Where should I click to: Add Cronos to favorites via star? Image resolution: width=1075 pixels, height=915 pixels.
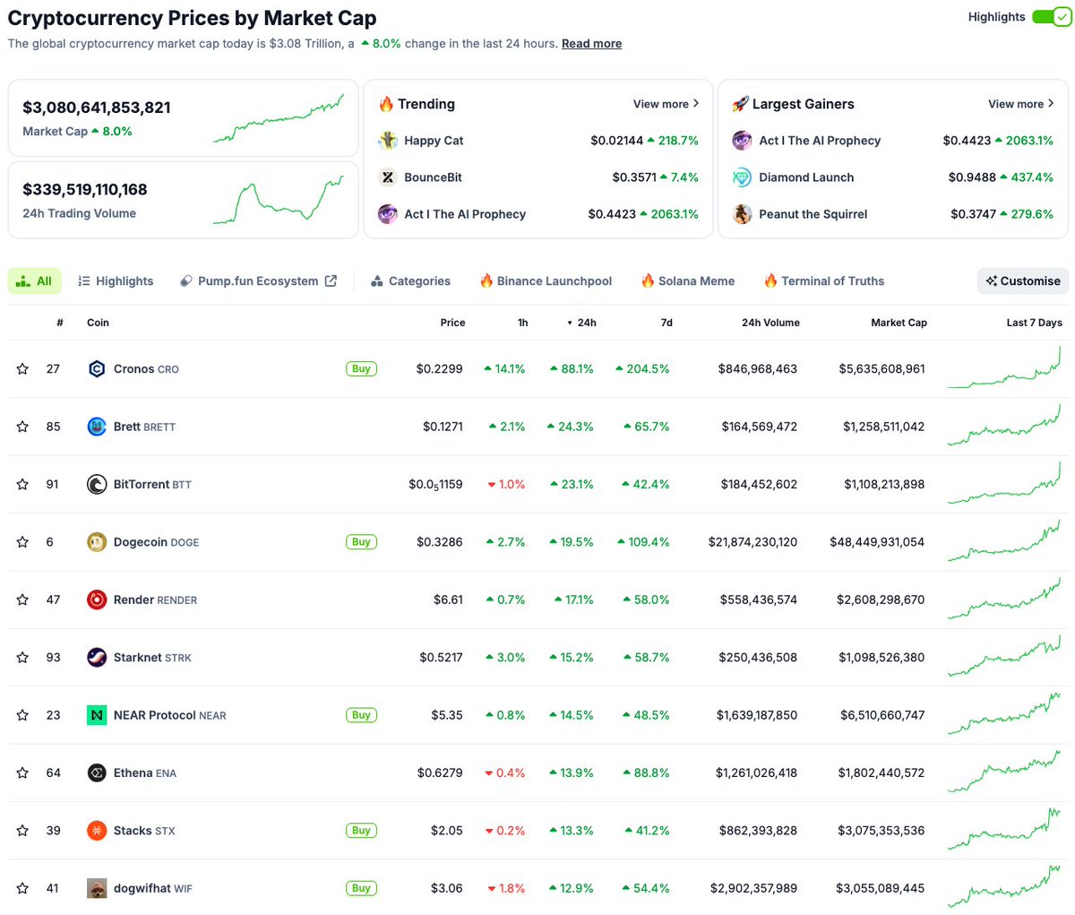[22, 368]
